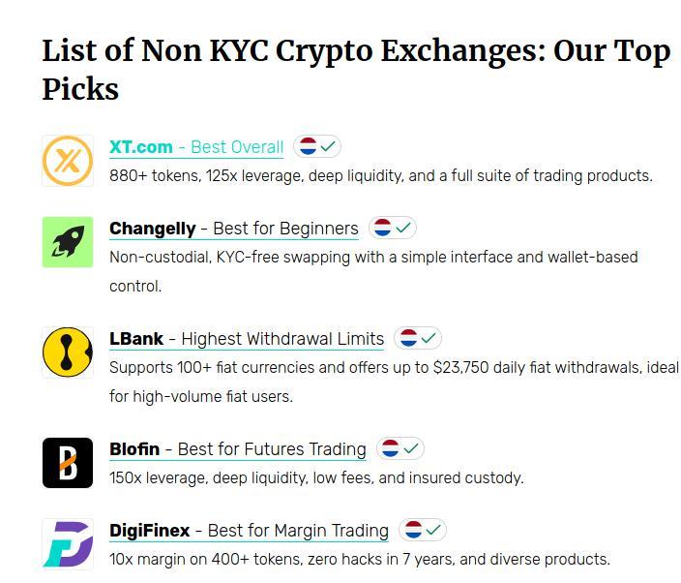
Task: Open the XT.com Best Overall link
Action: tap(196, 147)
